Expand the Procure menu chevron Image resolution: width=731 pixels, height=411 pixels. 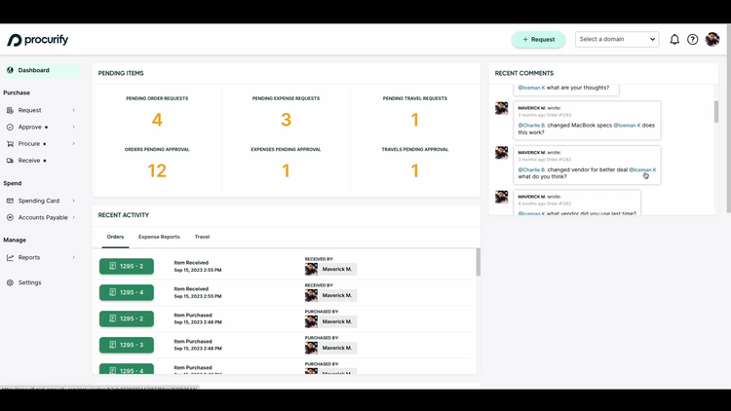(74, 144)
